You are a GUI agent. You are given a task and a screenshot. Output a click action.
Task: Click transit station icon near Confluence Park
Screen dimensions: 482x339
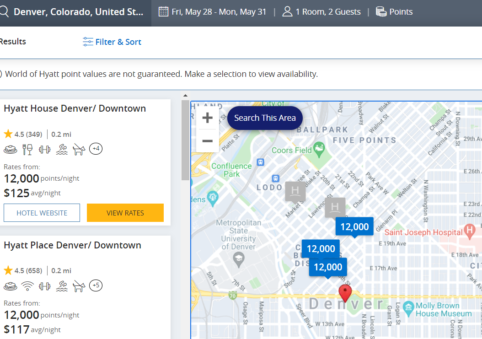[x=260, y=162]
